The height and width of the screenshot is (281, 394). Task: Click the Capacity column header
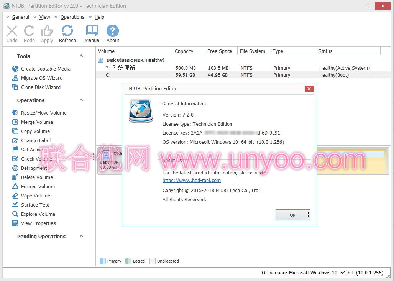point(189,51)
